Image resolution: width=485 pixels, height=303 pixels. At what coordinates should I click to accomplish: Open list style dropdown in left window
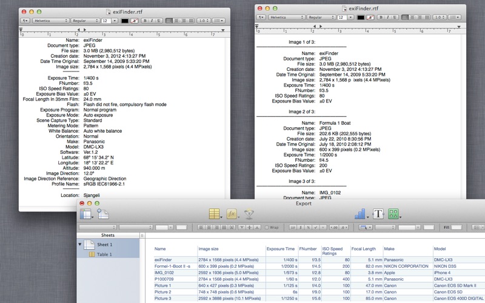pyautogui.click(x=218, y=21)
